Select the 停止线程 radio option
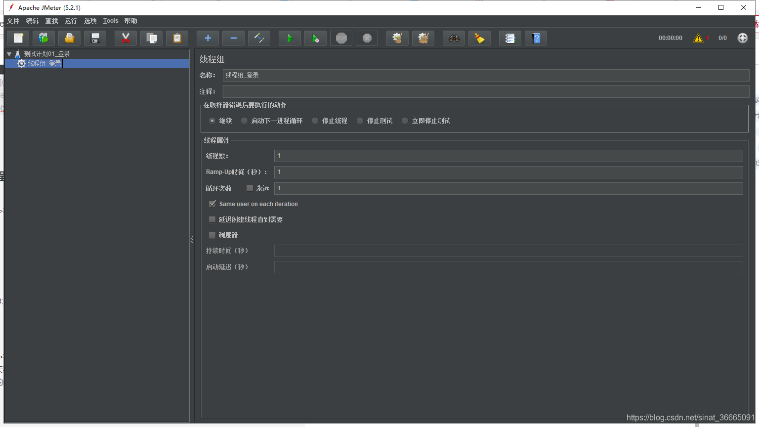This screenshot has width=759, height=427. coord(315,121)
